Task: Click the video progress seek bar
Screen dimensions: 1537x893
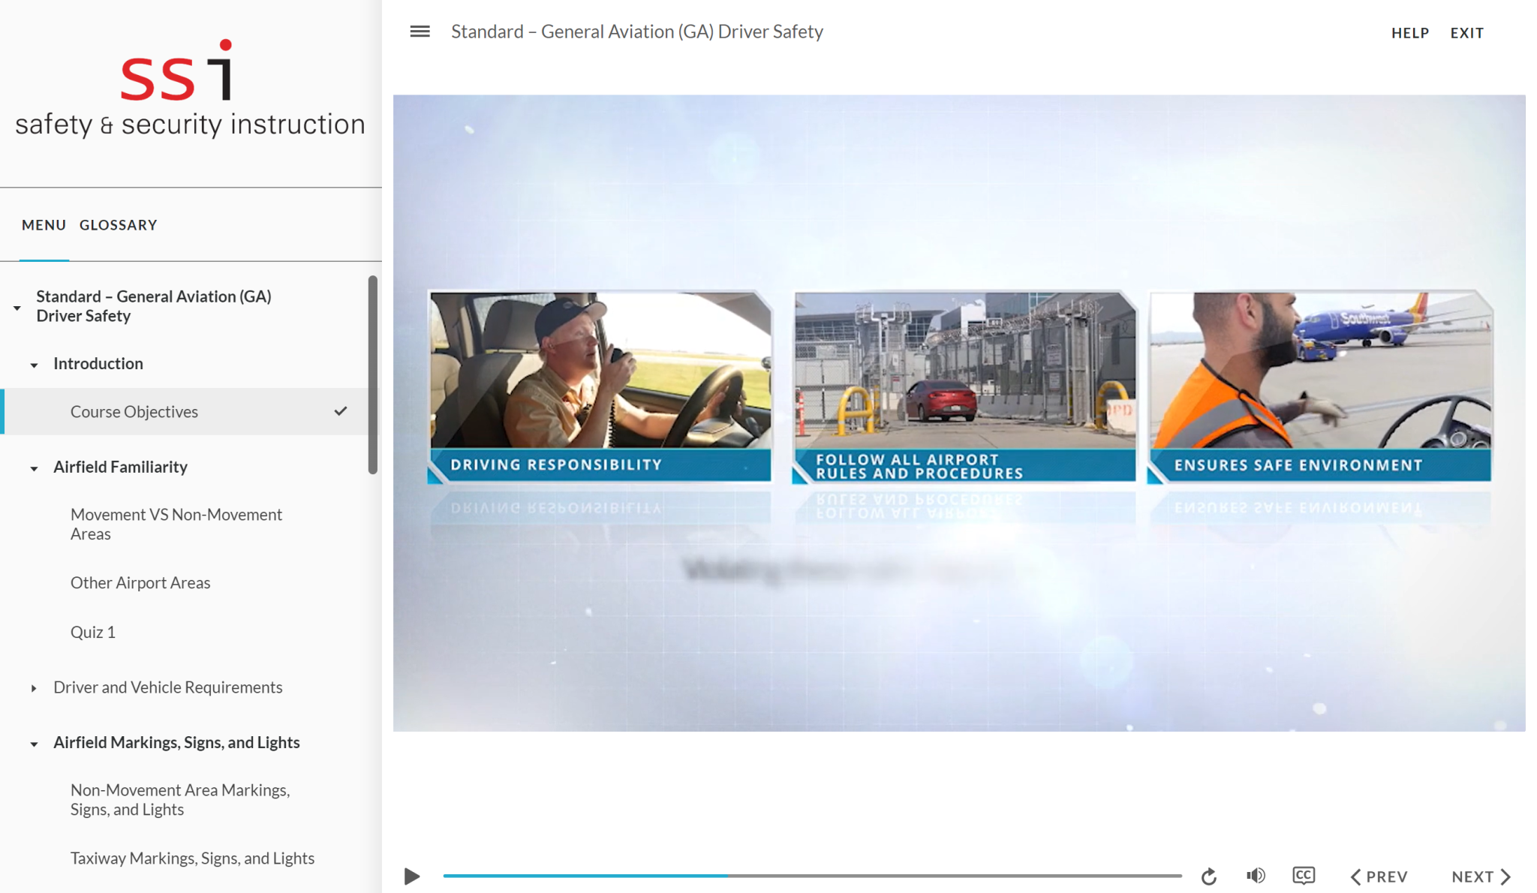Action: point(811,875)
